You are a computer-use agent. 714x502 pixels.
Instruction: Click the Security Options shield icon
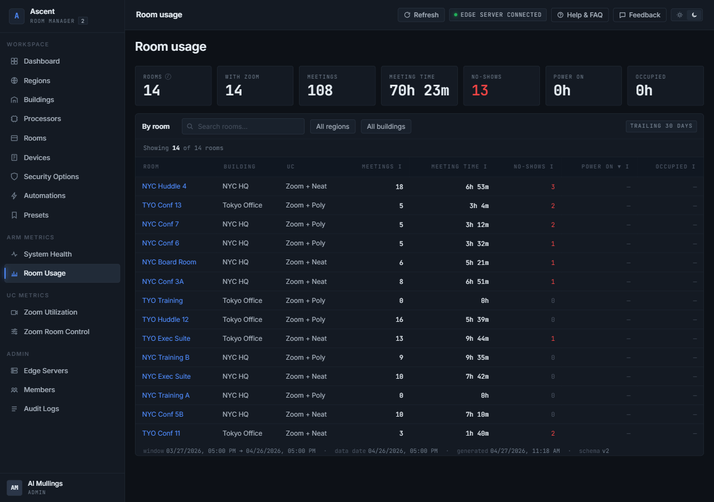click(15, 177)
